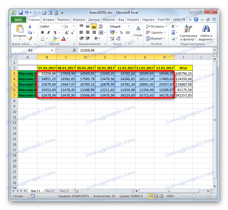Open the Файл tab

pos(19,20)
